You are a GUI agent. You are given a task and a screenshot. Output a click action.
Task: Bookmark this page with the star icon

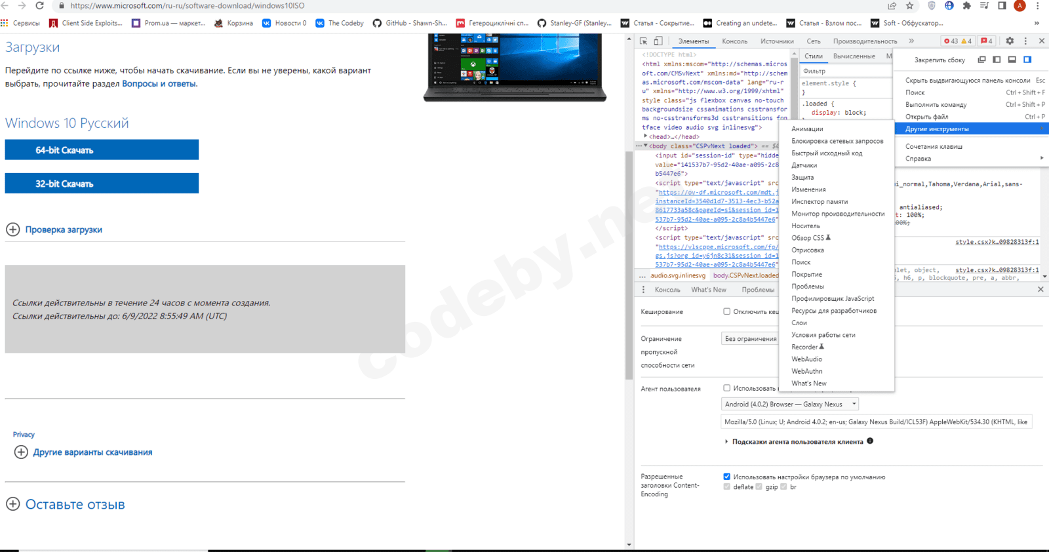coord(909,6)
